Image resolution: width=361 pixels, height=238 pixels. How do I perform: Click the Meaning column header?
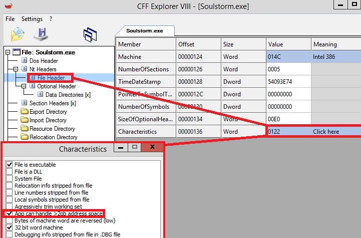[x=336, y=44]
